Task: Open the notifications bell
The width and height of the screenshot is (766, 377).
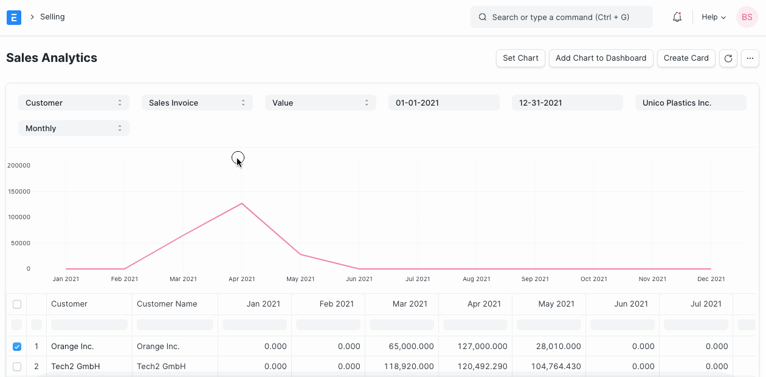Action: click(677, 17)
